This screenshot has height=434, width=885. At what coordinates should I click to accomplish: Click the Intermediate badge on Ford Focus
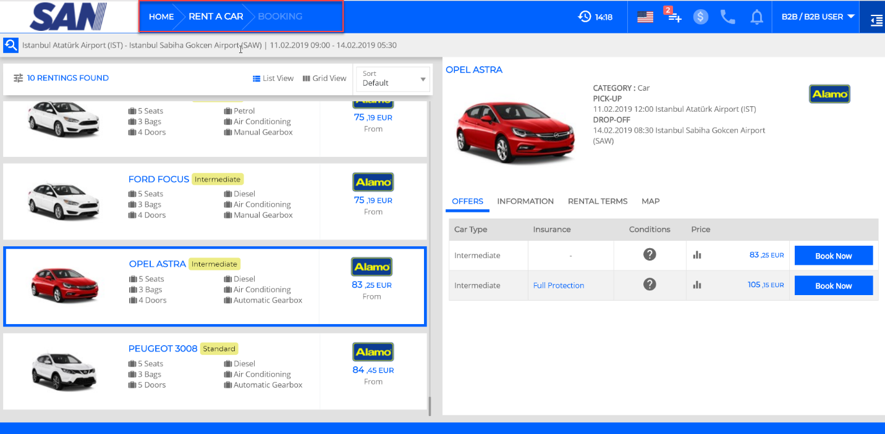coord(218,179)
